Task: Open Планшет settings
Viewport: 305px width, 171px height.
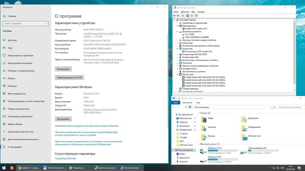Action: (x=12, y=86)
